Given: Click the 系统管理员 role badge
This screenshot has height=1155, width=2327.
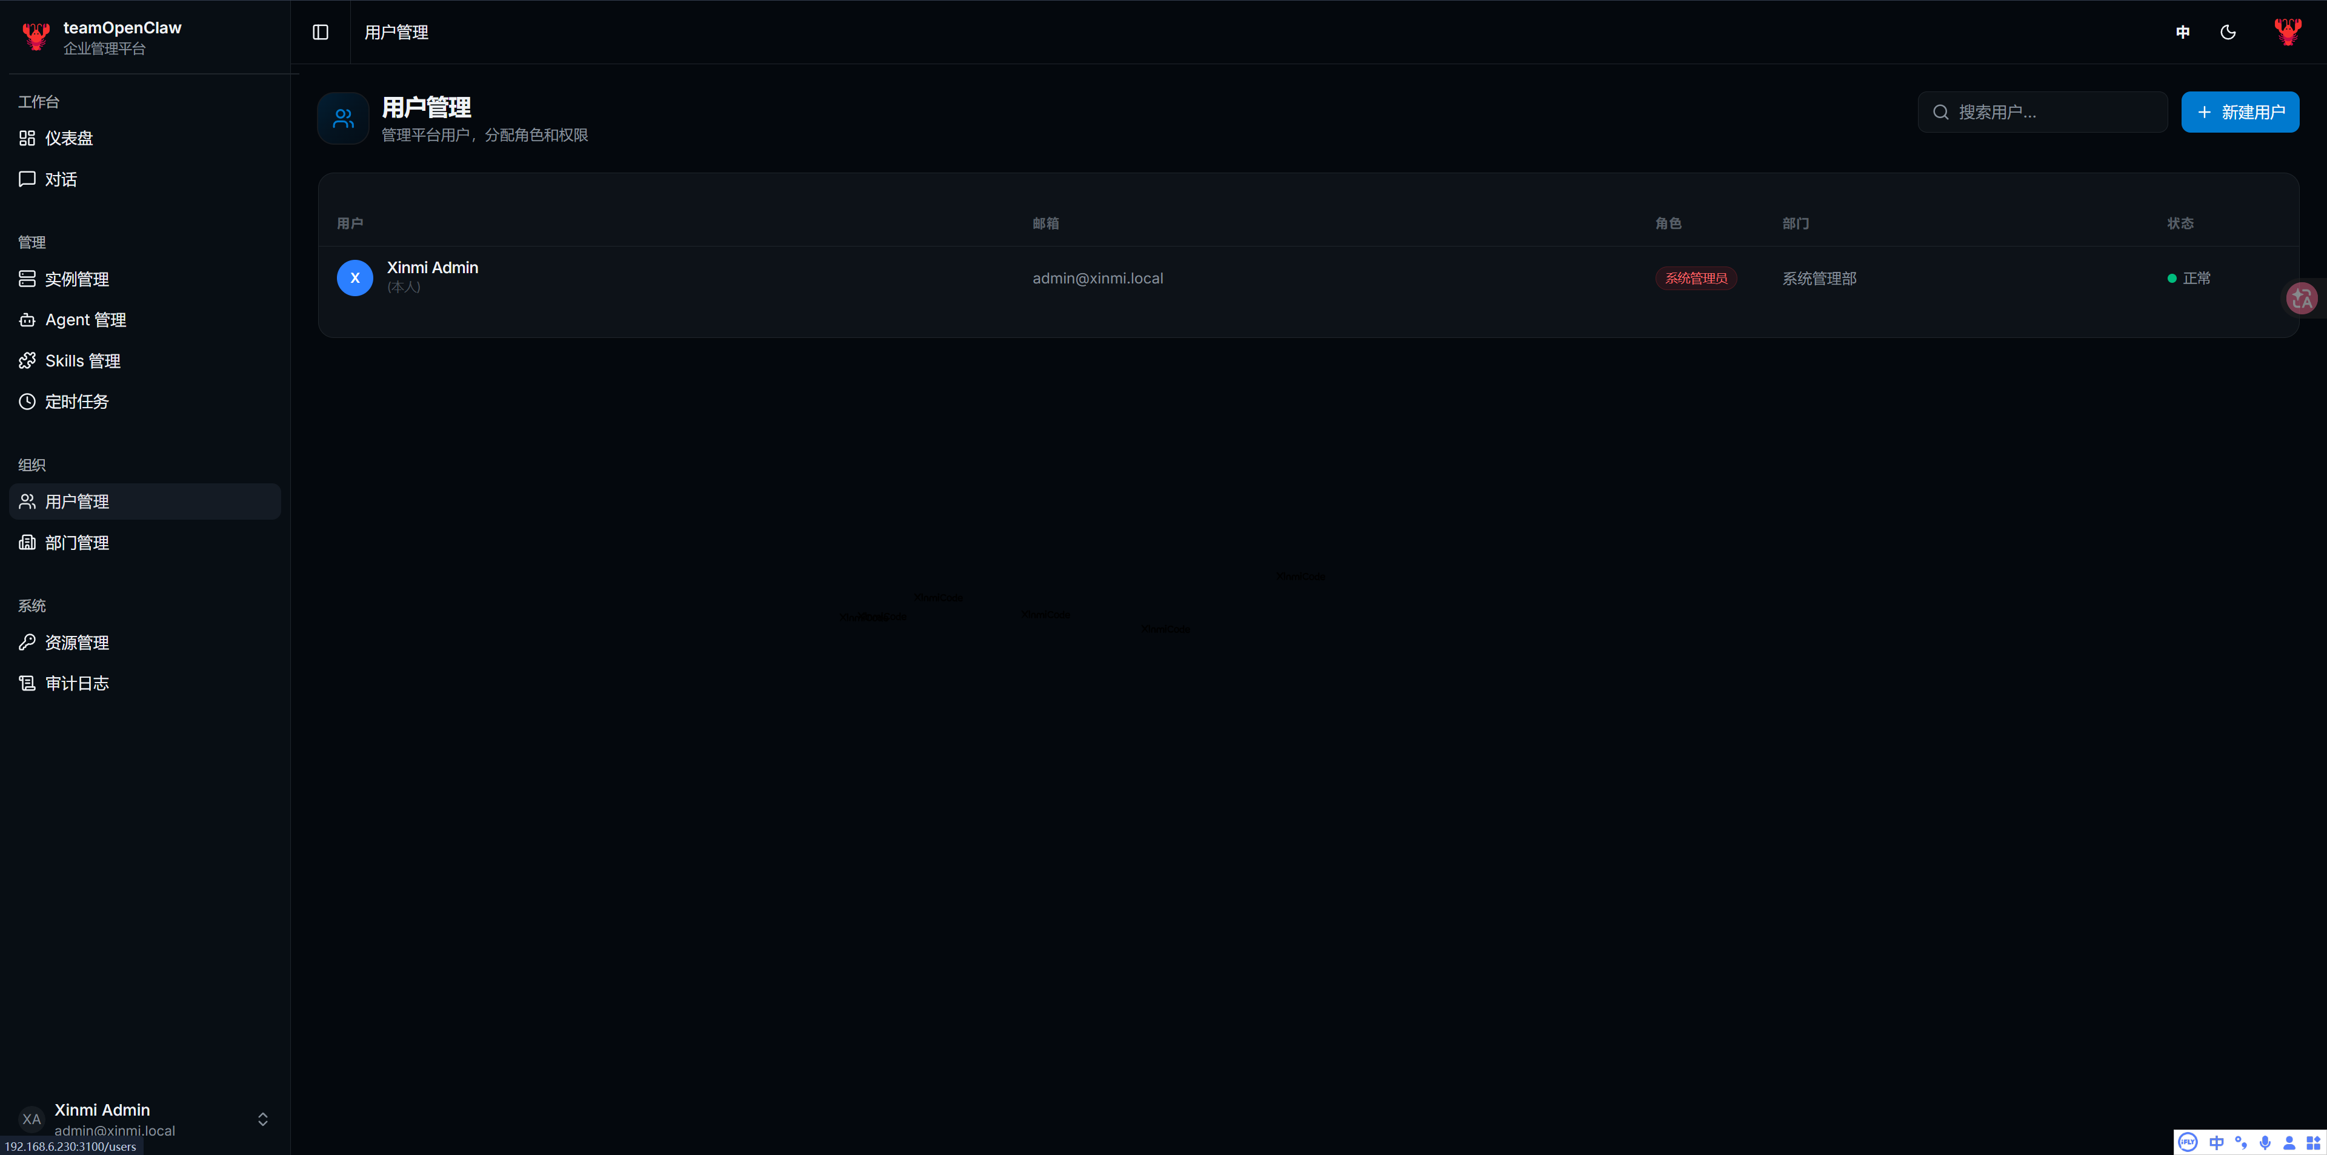Looking at the screenshot, I should [1696, 278].
